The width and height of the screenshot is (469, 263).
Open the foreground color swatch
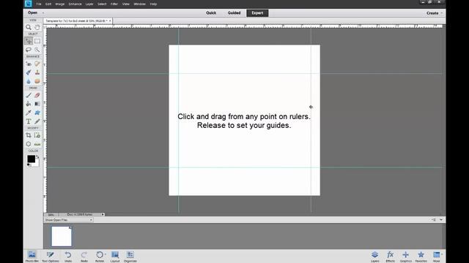point(31,159)
